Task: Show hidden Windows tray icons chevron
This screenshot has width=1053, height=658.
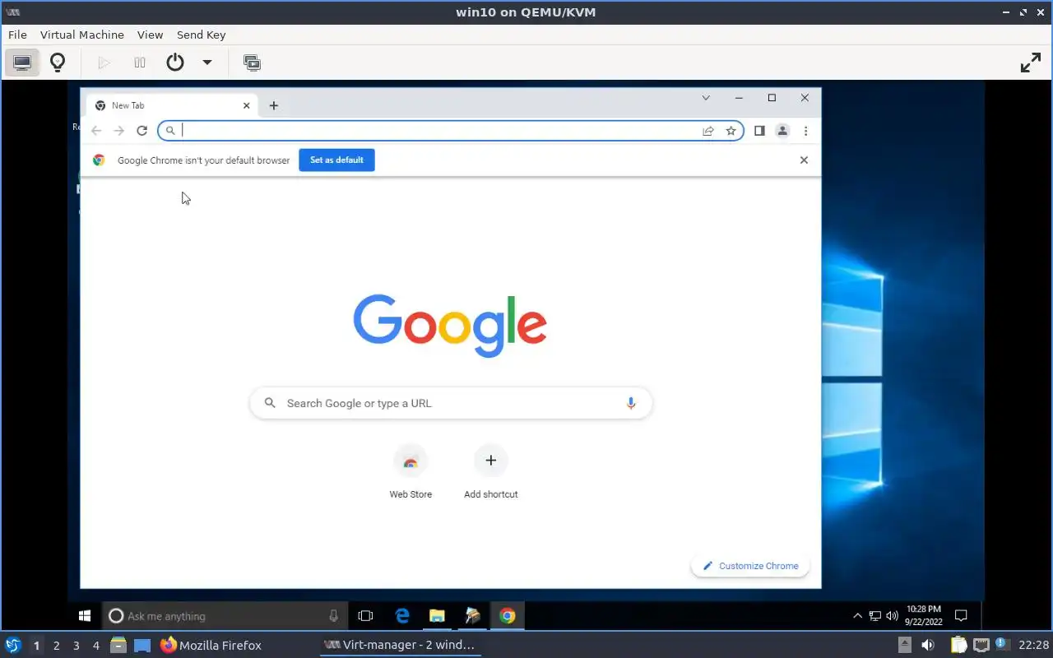Action: tap(857, 615)
